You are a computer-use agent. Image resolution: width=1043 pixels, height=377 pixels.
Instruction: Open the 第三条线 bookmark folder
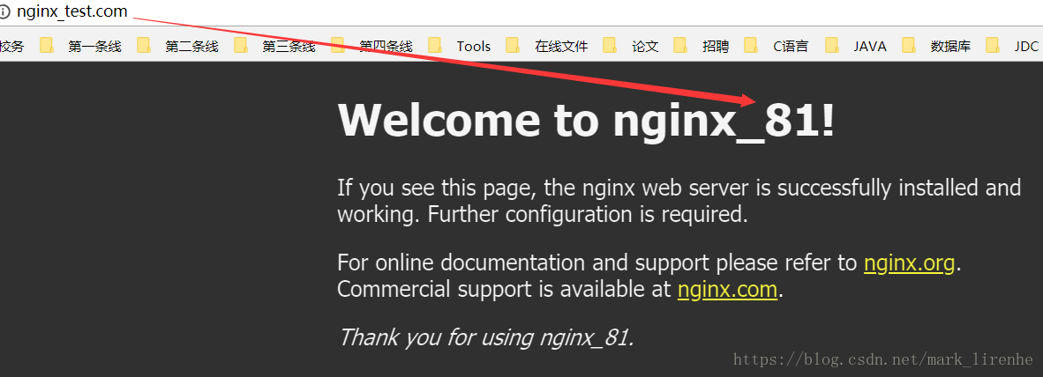(x=274, y=46)
